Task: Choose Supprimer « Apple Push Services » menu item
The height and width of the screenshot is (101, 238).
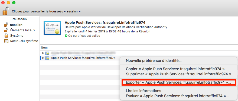Action: (178, 74)
